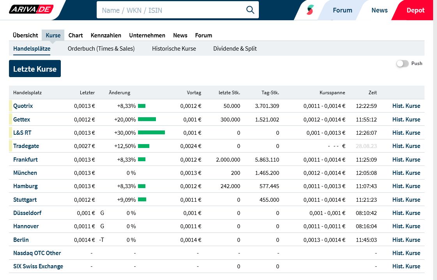Image resolution: width=437 pixels, height=280 pixels.
Task: Open the red Depot tab
Action: [415, 10]
